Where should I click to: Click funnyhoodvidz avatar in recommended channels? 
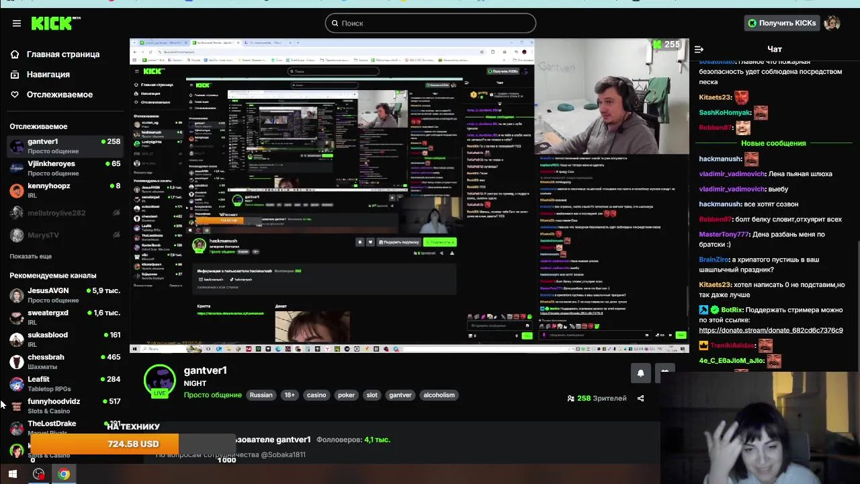(17, 407)
